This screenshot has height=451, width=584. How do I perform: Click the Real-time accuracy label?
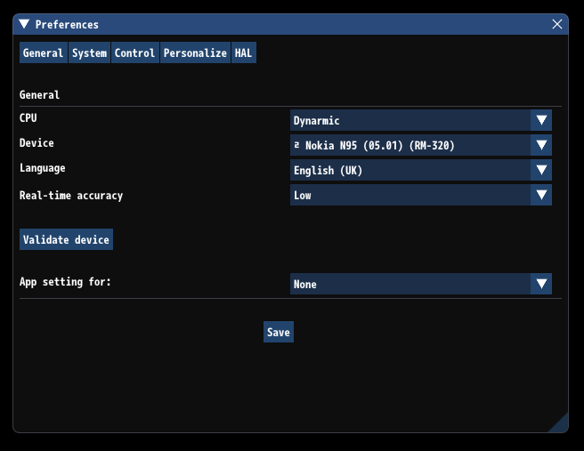pyautogui.click(x=71, y=196)
